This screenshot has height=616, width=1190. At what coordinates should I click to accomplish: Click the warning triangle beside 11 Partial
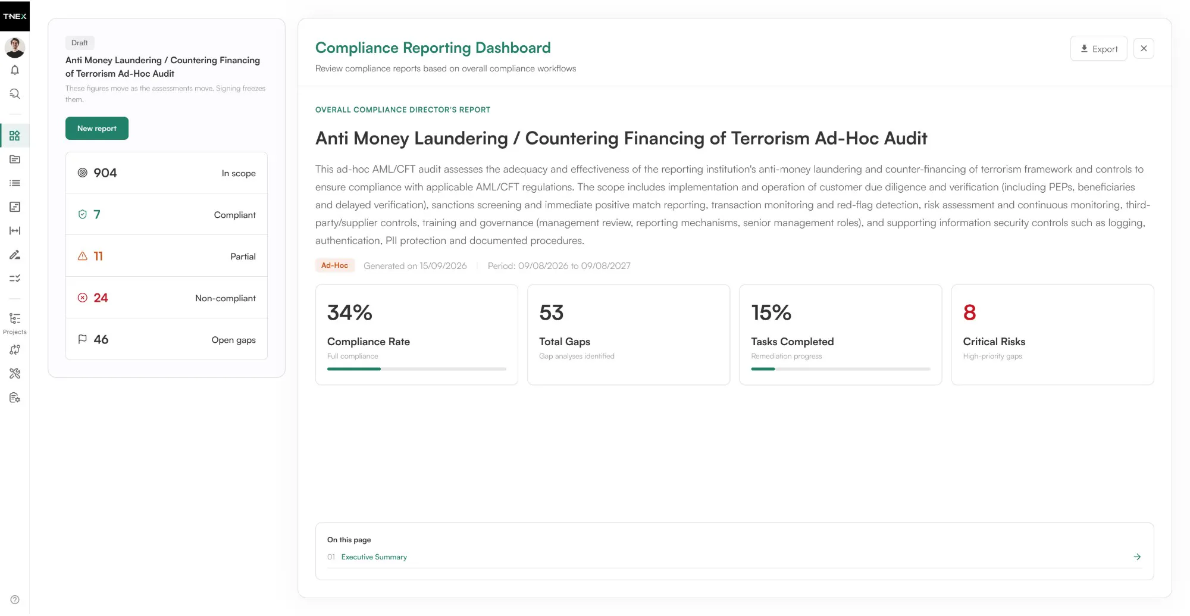point(83,256)
